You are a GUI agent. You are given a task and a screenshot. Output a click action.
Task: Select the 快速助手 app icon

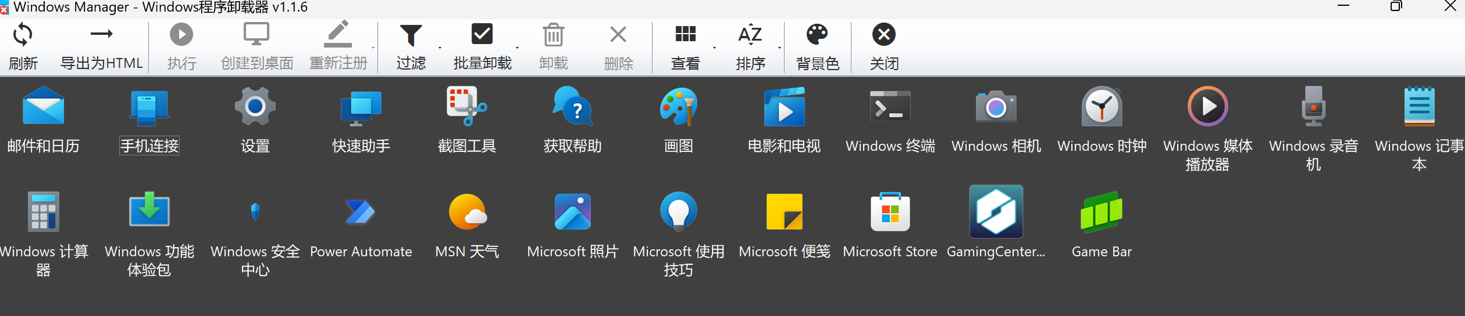pos(361,108)
